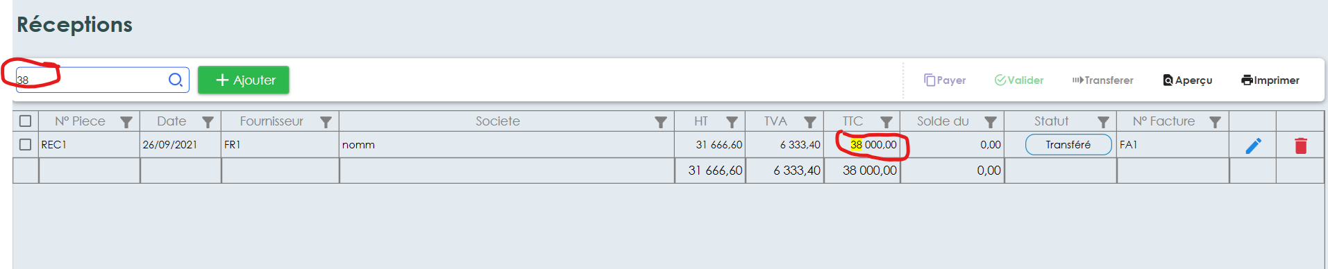Open the N° Piece column filter
The width and height of the screenshot is (1328, 269).
tap(126, 122)
